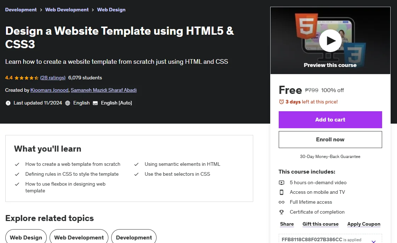Click the star rating icons
The height and width of the screenshot is (243, 397).
click(x=26, y=78)
